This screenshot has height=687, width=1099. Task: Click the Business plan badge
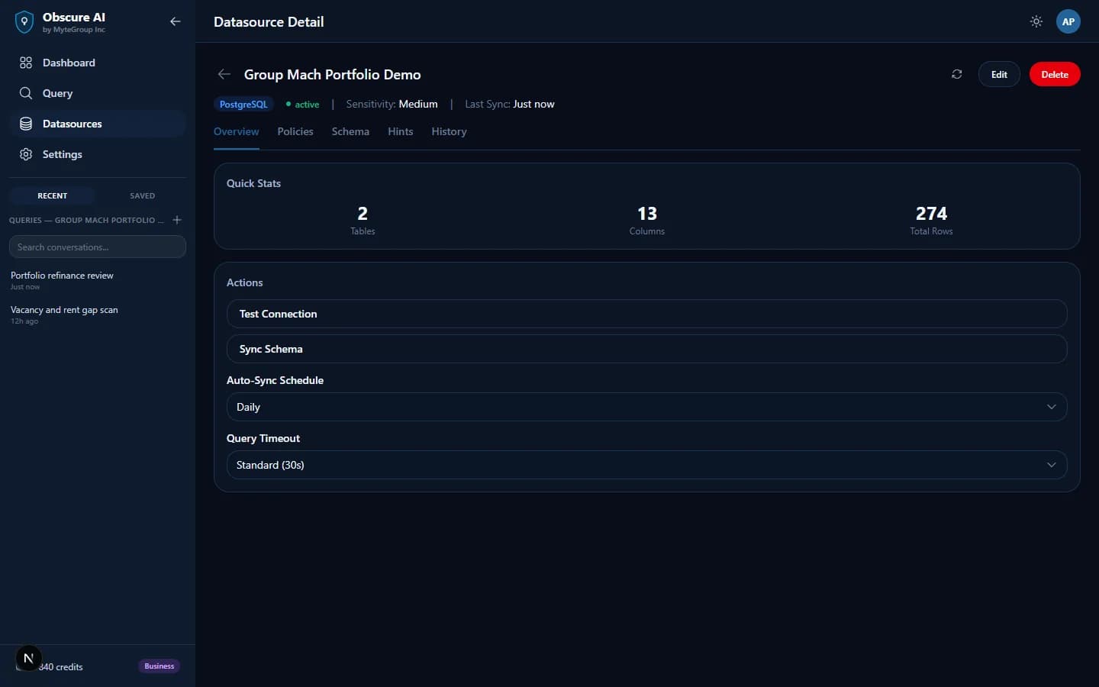160,666
